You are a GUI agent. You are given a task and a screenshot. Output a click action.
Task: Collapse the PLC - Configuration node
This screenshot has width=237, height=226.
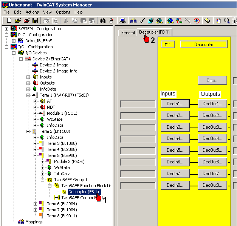tap(7, 35)
